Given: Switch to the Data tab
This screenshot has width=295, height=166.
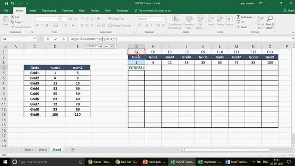Looking at the screenshot, I should (82, 11).
